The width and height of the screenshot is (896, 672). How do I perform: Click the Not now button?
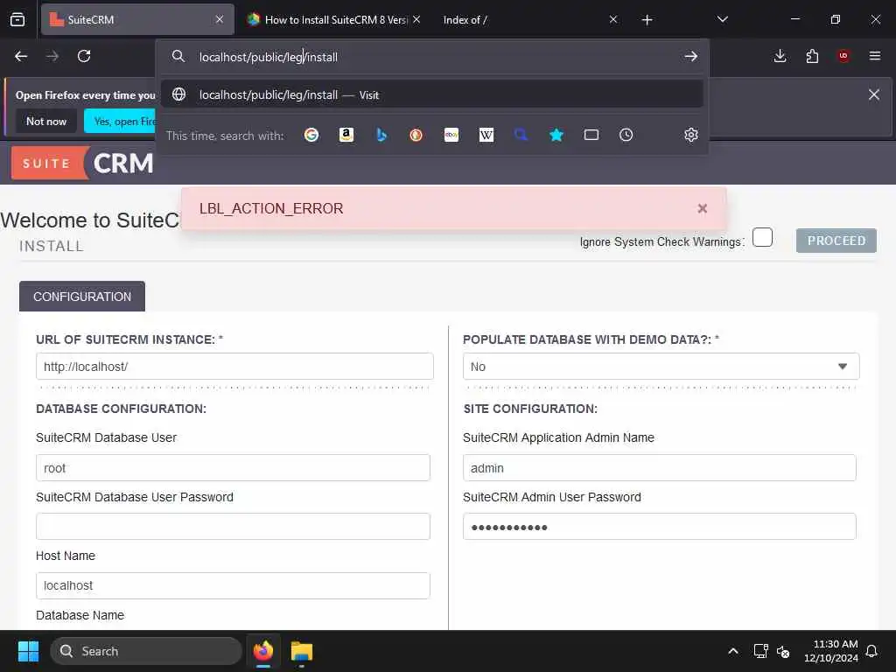tap(46, 121)
